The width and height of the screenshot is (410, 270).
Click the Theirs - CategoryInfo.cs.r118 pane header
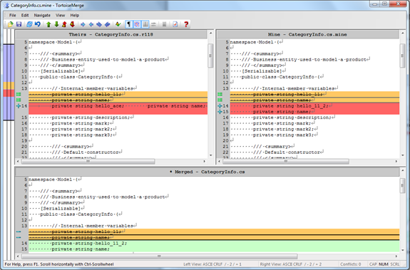(111, 34)
